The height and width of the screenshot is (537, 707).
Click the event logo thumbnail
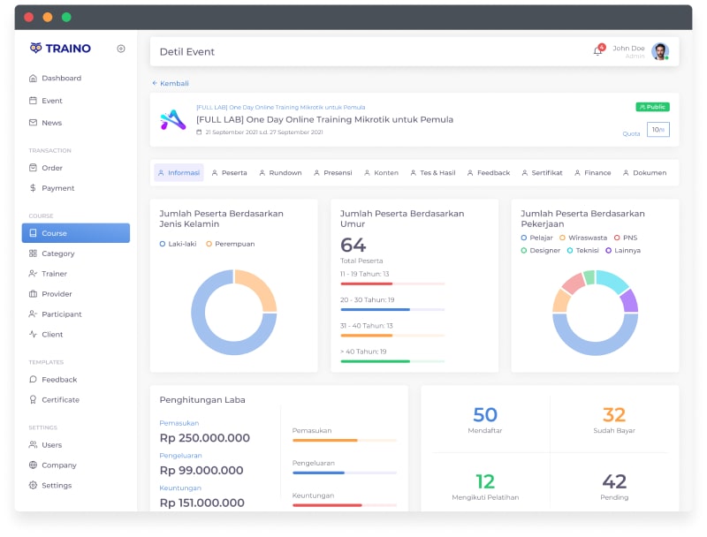tap(172, 119)
